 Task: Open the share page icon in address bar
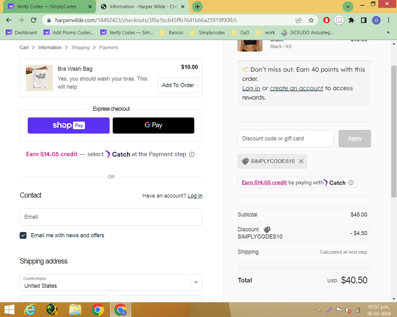click(299, 20)
